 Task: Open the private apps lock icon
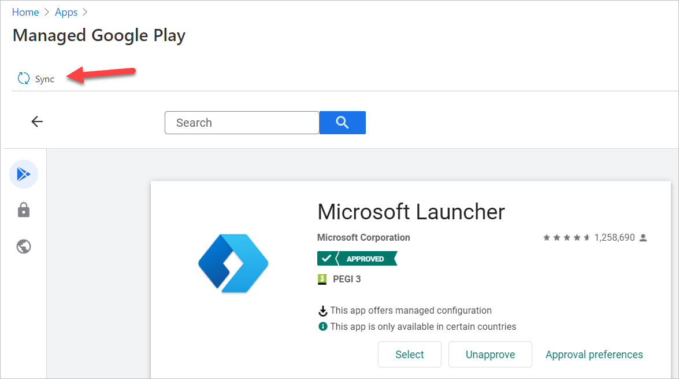click(23, 210)
